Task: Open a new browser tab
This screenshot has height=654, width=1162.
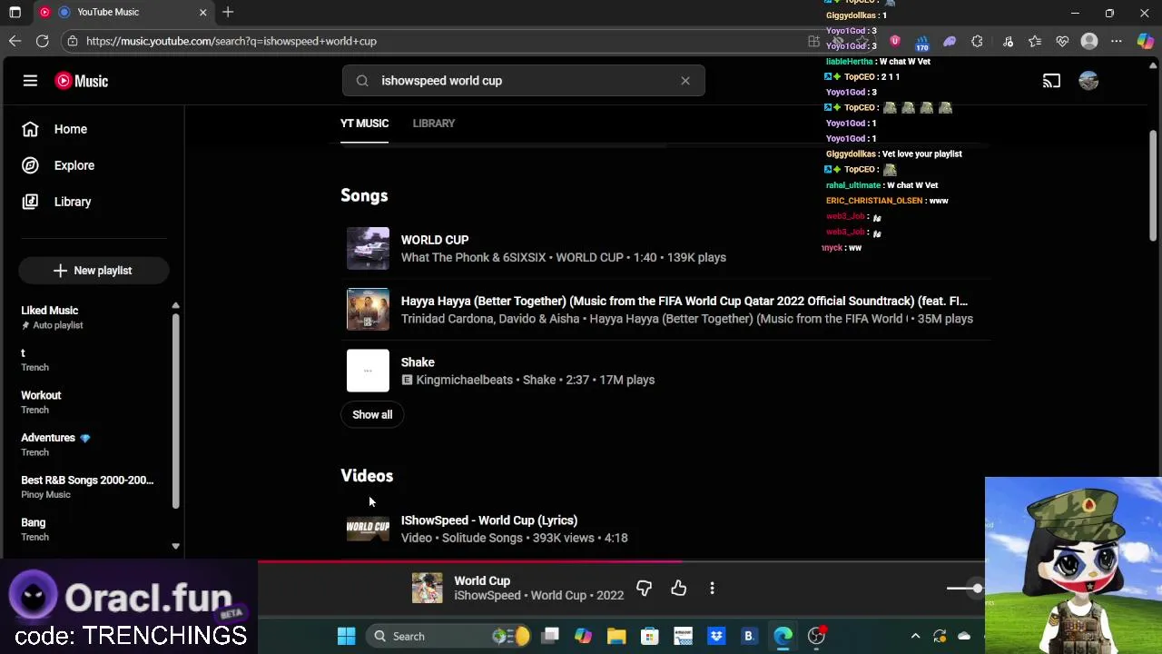Action: click(x=228, y=12)
